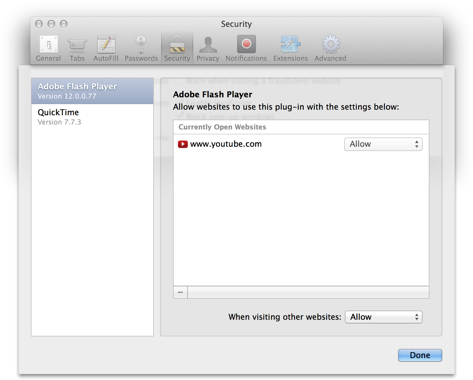Expand the 'When visiting other websites' dropdown

click(x=383, y=317)
